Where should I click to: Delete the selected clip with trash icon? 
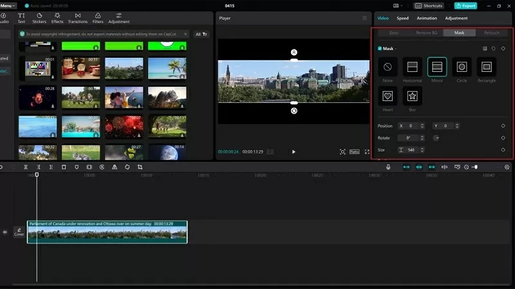pyautogui.click(x=64, y=167)
